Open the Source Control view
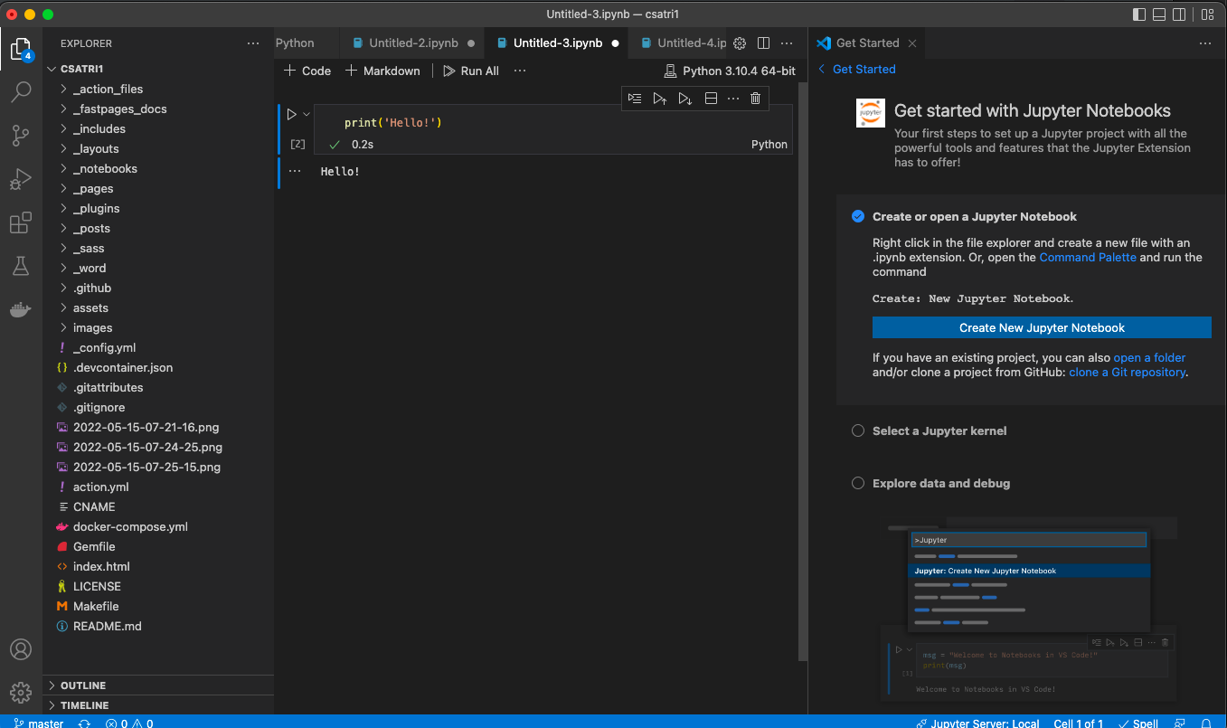This screenshot has width=1227, height=728. pyautogui.click(x=21, y=136)
